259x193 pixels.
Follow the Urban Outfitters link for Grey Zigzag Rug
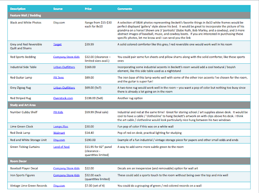click(64, 88)
